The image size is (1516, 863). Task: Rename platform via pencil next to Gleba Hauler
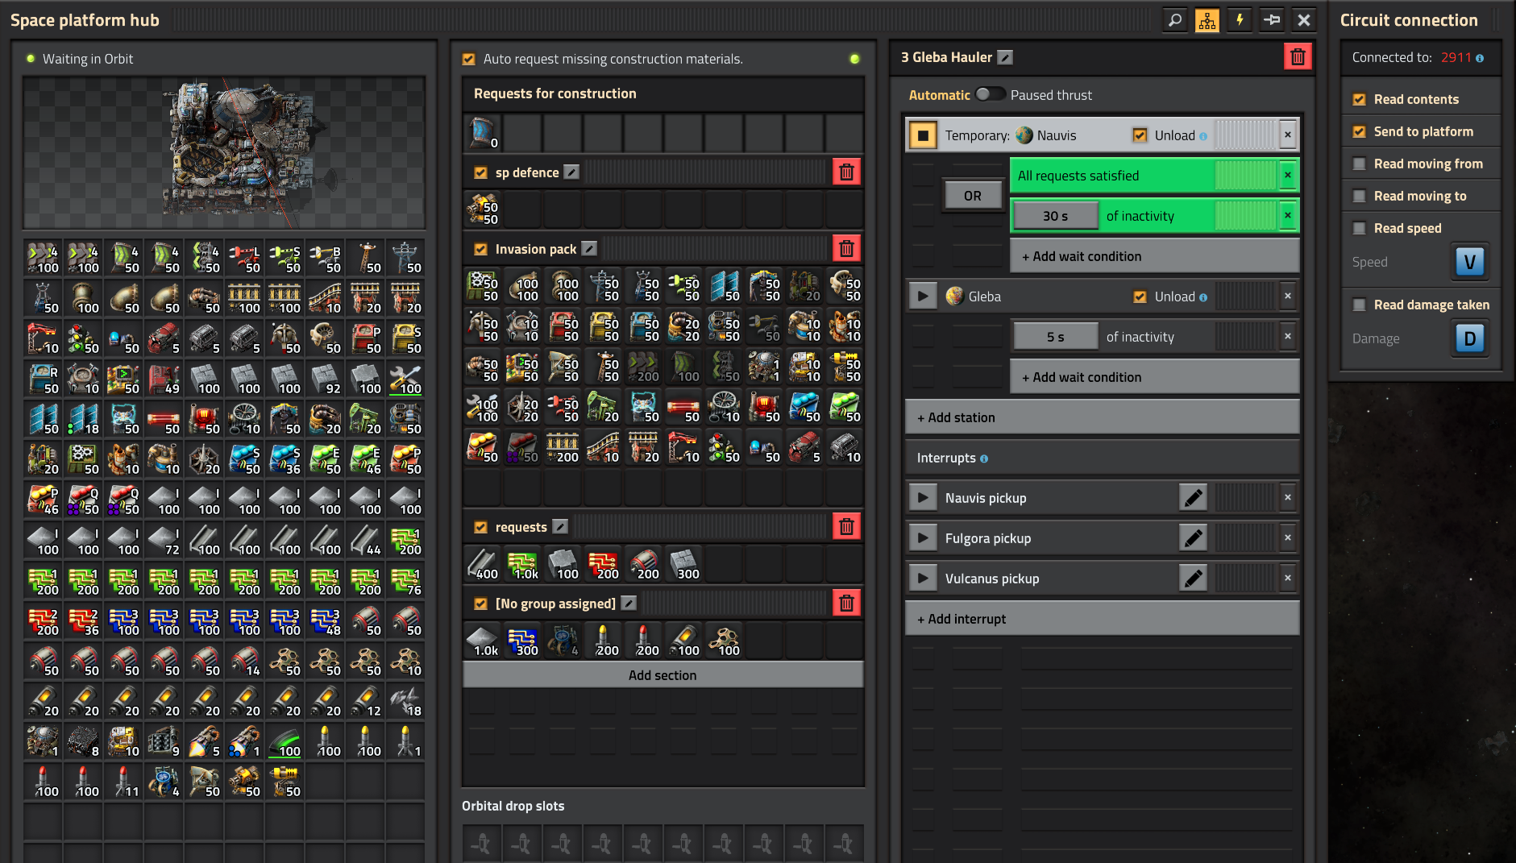(x=1005, y=57)
